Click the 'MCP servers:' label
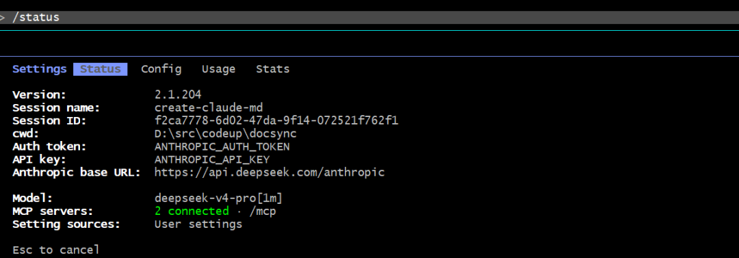The width and height of the screenshot is (739, 258). click(x=53, y=211)
